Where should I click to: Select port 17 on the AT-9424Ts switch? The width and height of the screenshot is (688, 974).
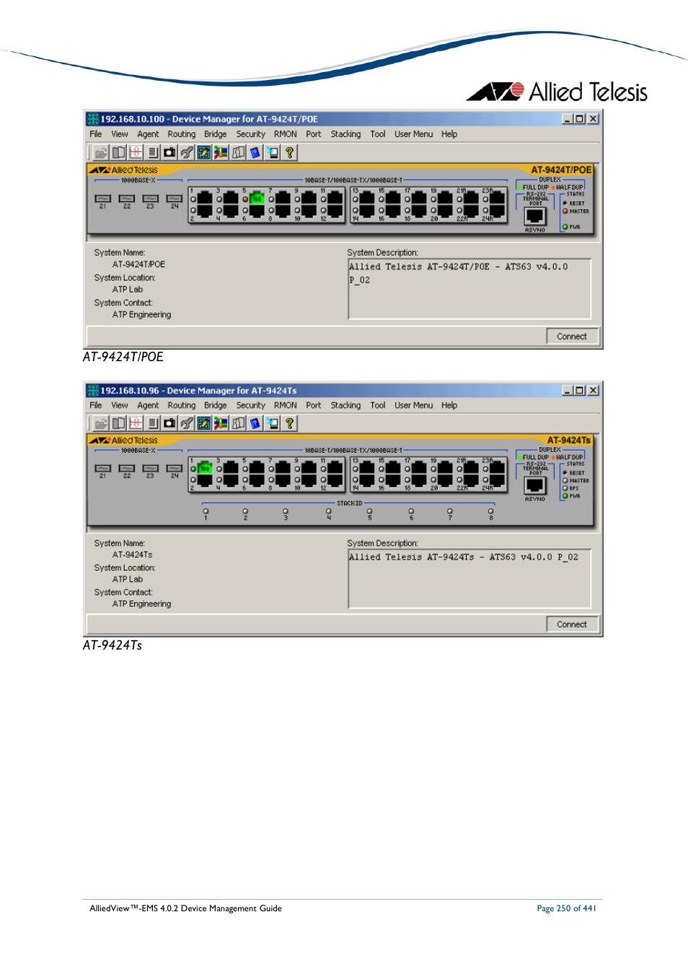[x=419, y=468]
